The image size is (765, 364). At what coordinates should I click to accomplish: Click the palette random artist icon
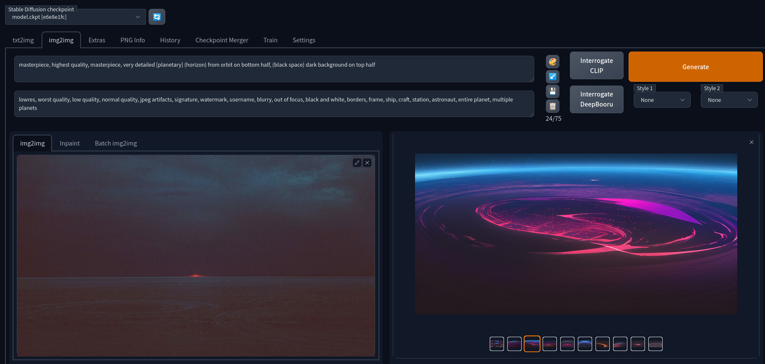click(x=553, y=62)
